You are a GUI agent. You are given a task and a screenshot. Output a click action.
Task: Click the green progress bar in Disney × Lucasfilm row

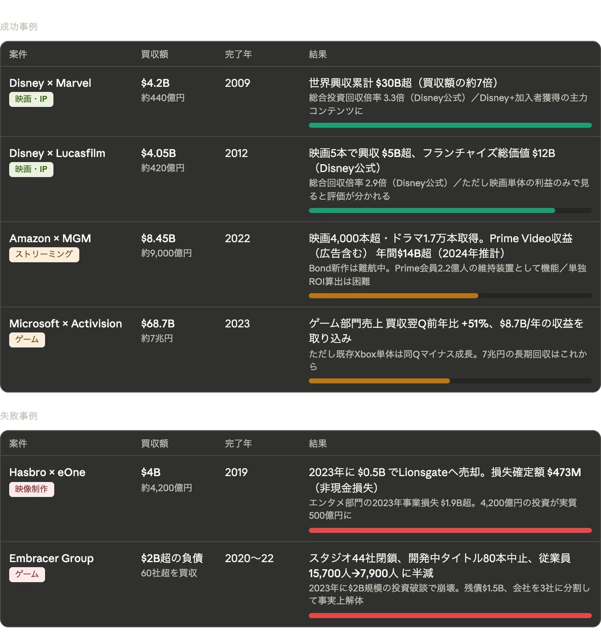pyautogui.click(x=432, y=210)
